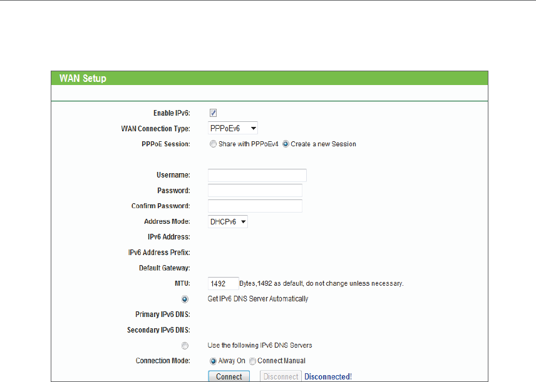Focus the Confirm Password field
The height and width of the screenshot is (382, 536).
pyautogui.click(x=255, y=206)
